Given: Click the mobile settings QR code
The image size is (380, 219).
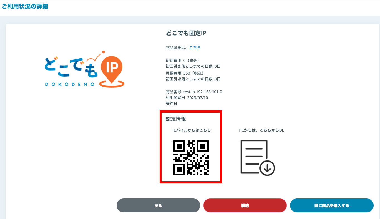Looking at the screenshot, I should pos(191,158).
